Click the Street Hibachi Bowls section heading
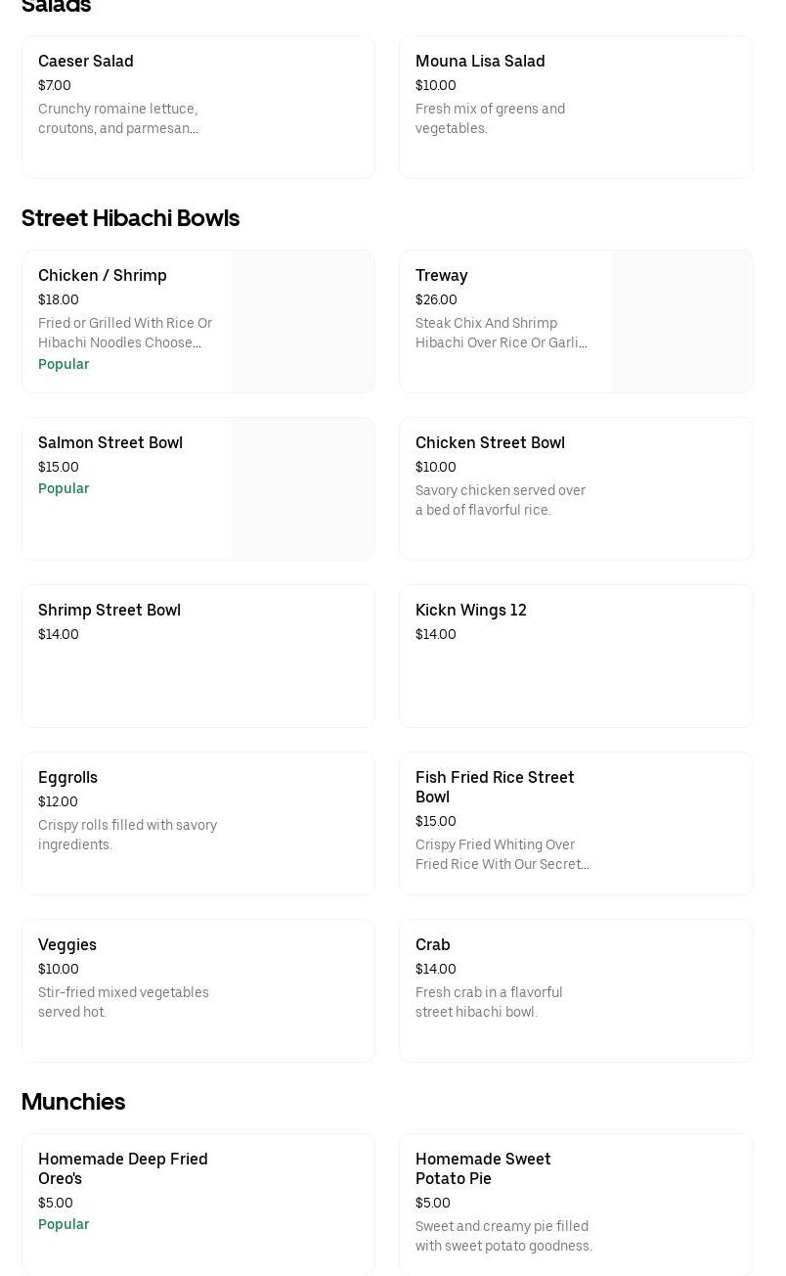This screenshot has width=786, height=1276. [130, 218]
